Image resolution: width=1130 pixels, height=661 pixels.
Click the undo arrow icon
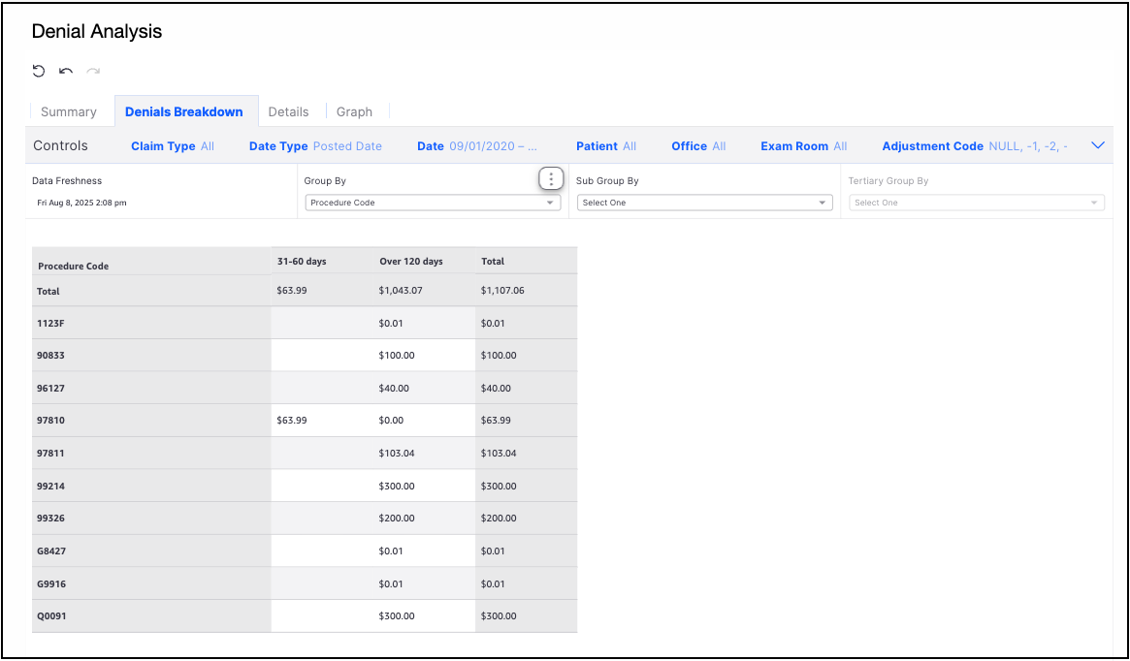[x=66, y=71]
